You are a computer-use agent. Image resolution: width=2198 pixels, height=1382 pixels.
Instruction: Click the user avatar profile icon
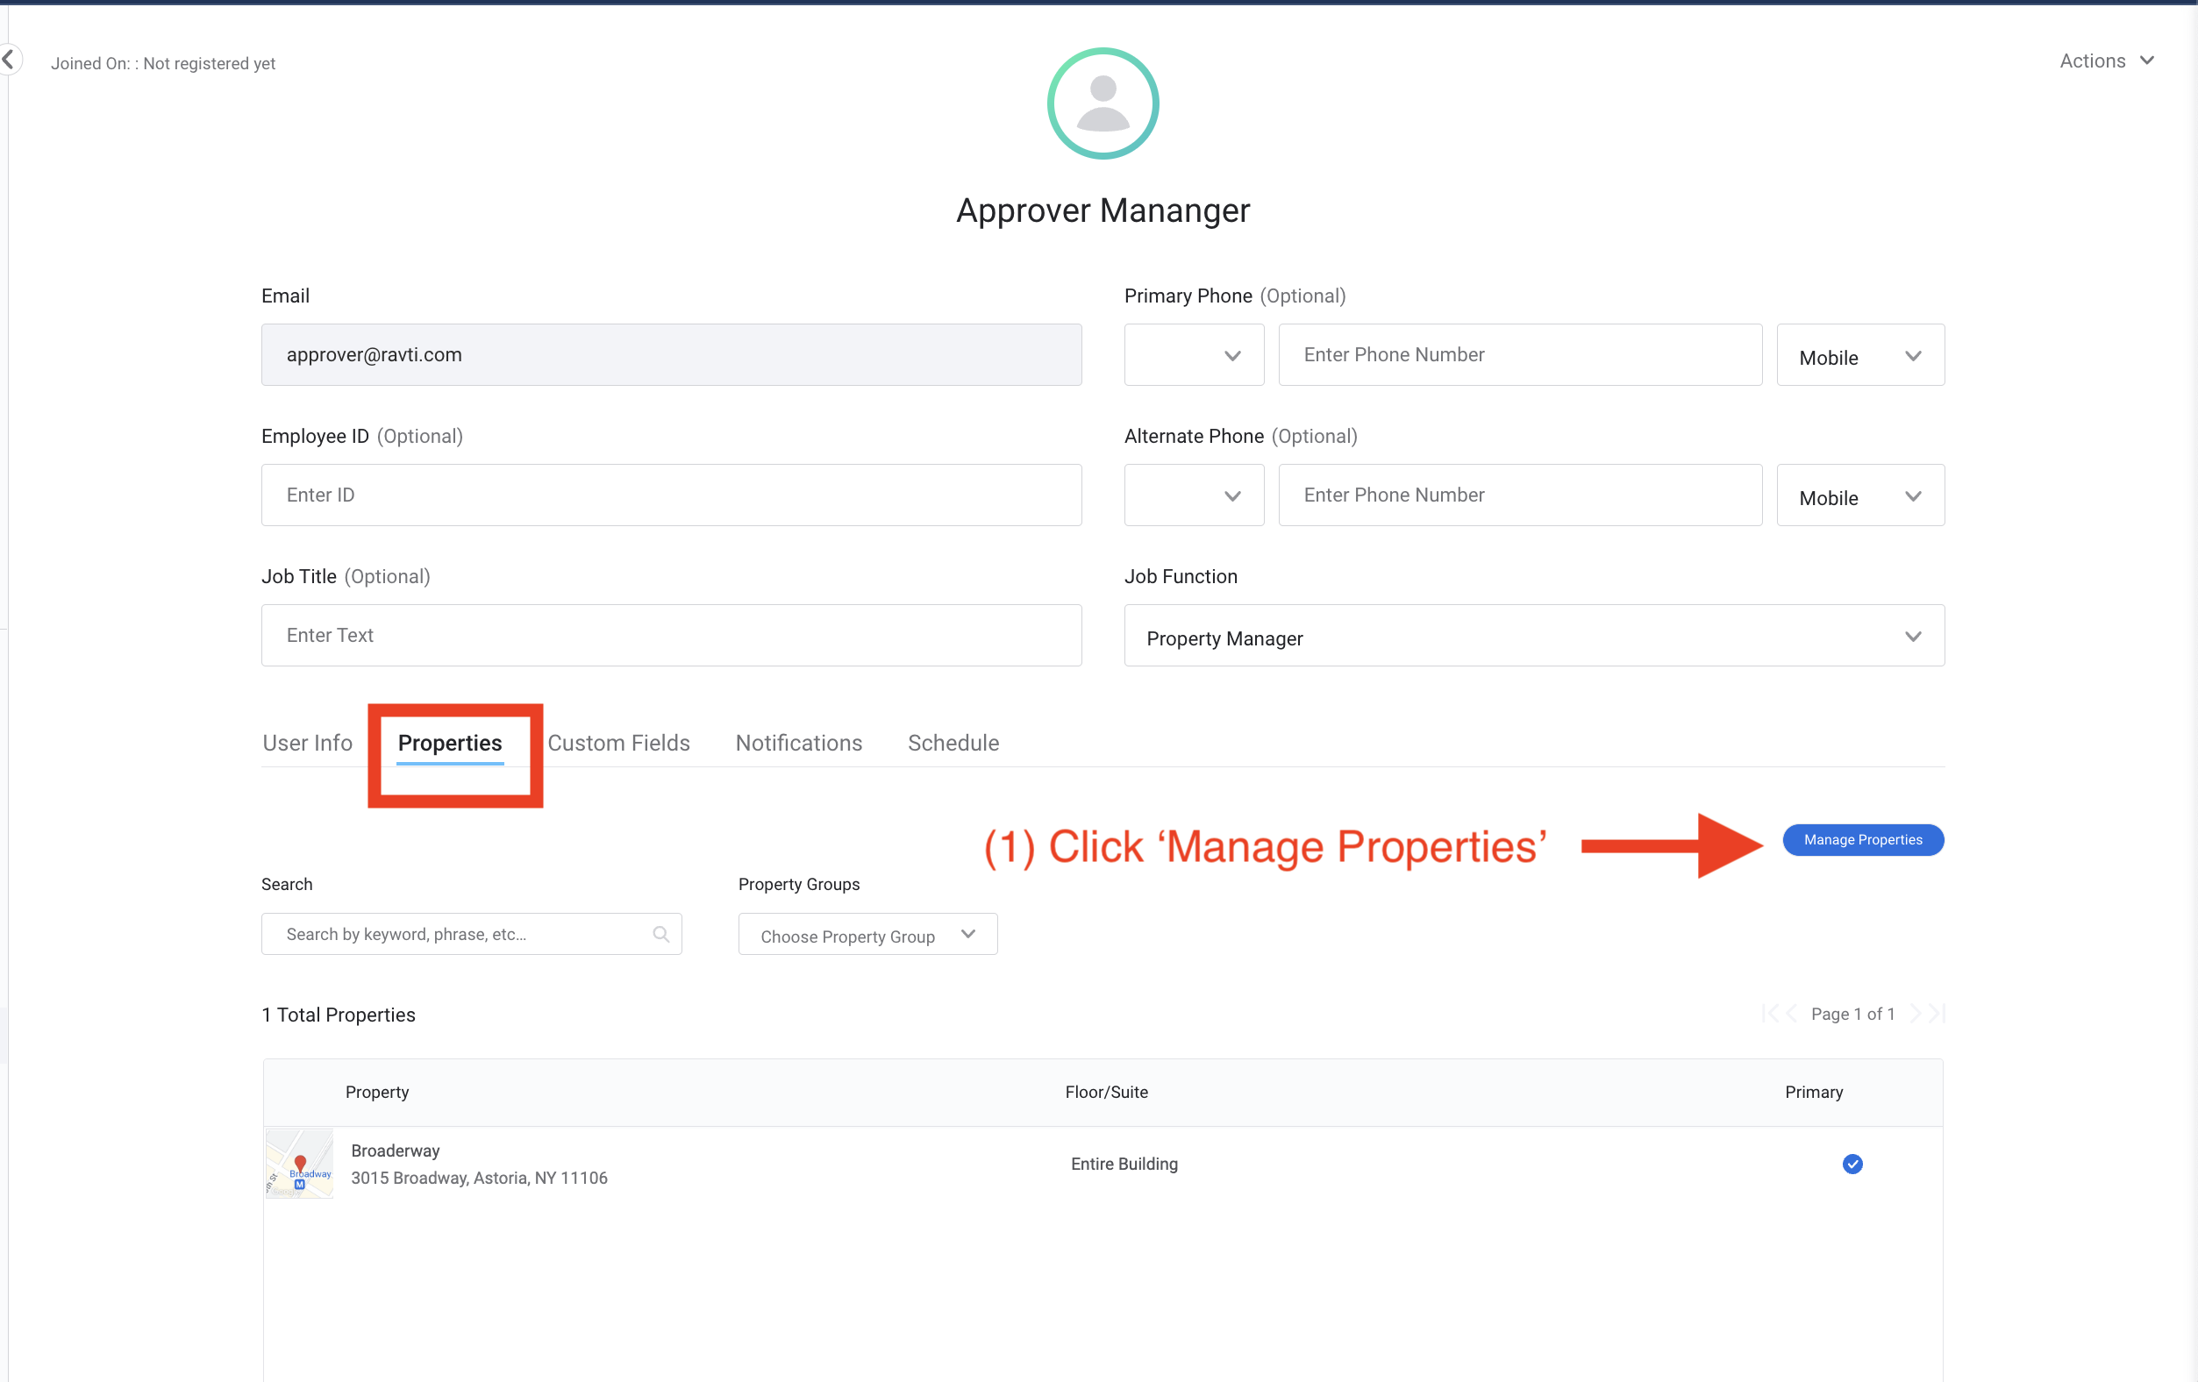point(1103,103)
